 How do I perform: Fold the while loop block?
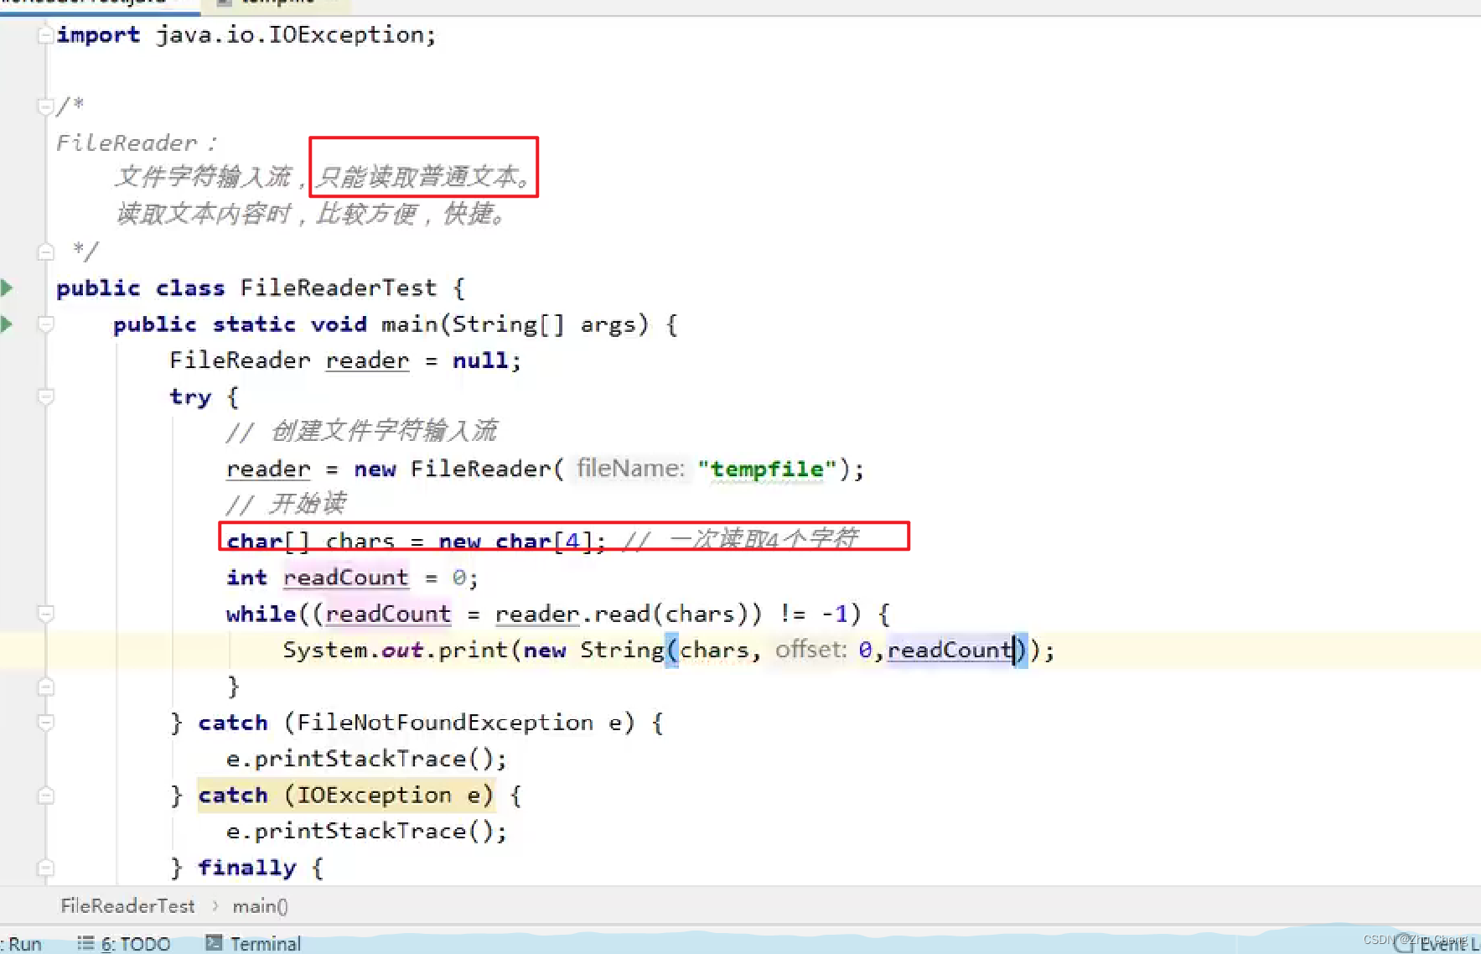click(x=46, y=614)
